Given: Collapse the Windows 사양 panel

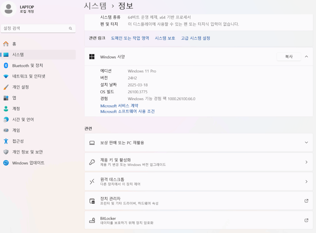Looking at the screenshot, I should coord(306,57).
